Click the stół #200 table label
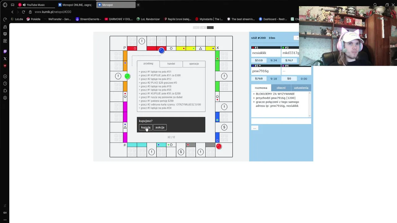397x223 pixels. click(258, 38)
